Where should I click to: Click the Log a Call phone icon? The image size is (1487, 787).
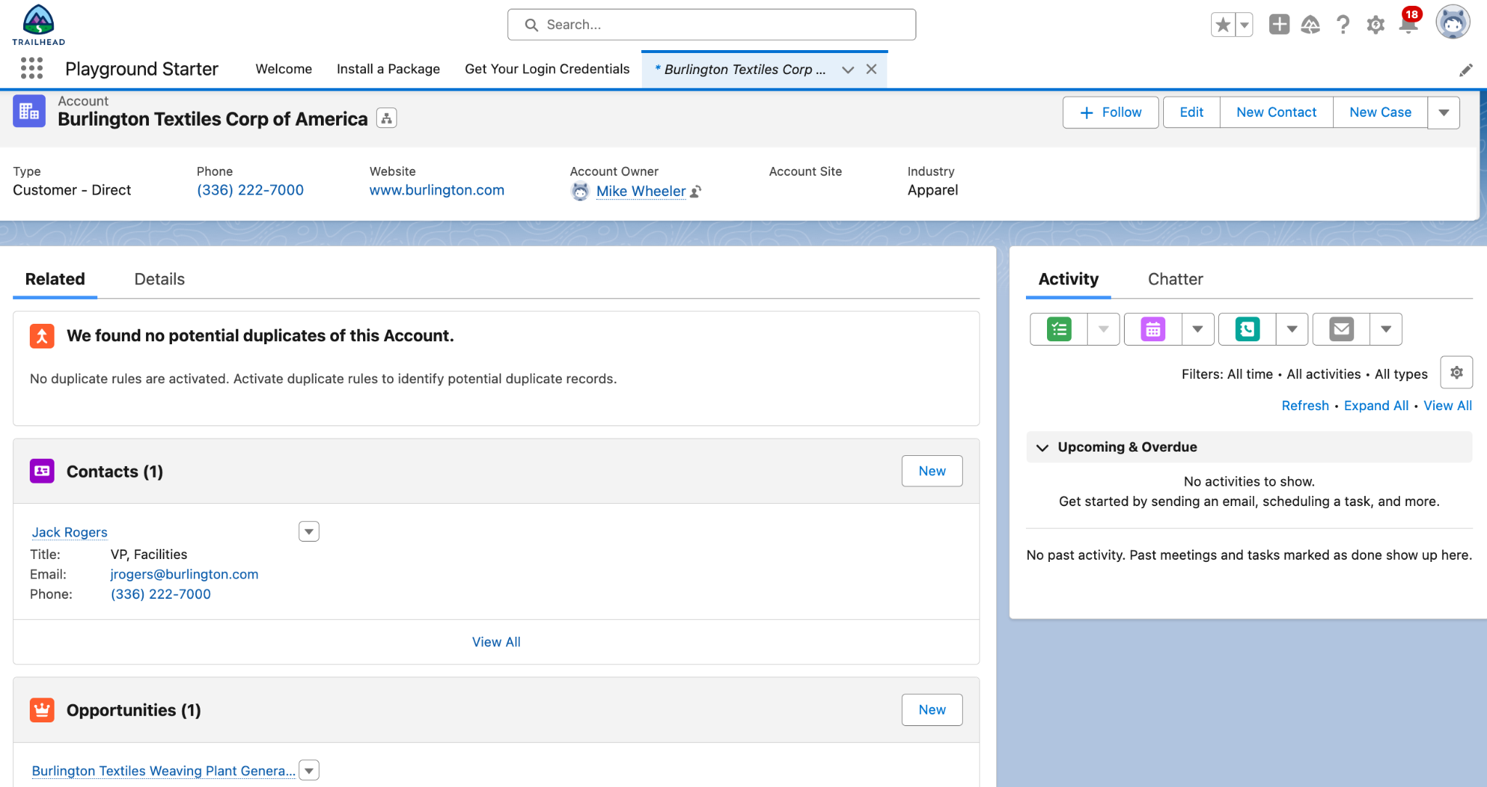point(1246,327)
